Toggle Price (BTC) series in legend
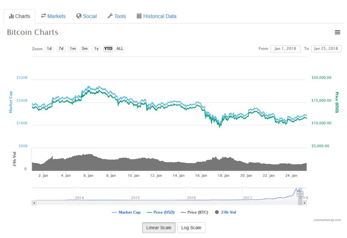Viewport: 347px width, 238px height. 194,212
